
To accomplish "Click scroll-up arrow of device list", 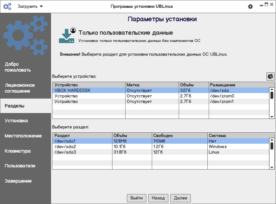I will (272, 89).
